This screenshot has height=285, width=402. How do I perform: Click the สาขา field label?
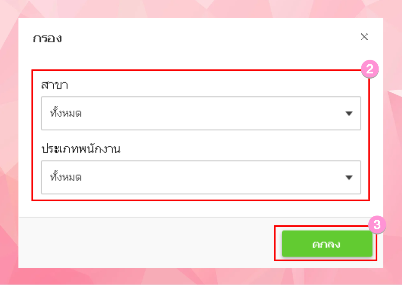(55, 85)
